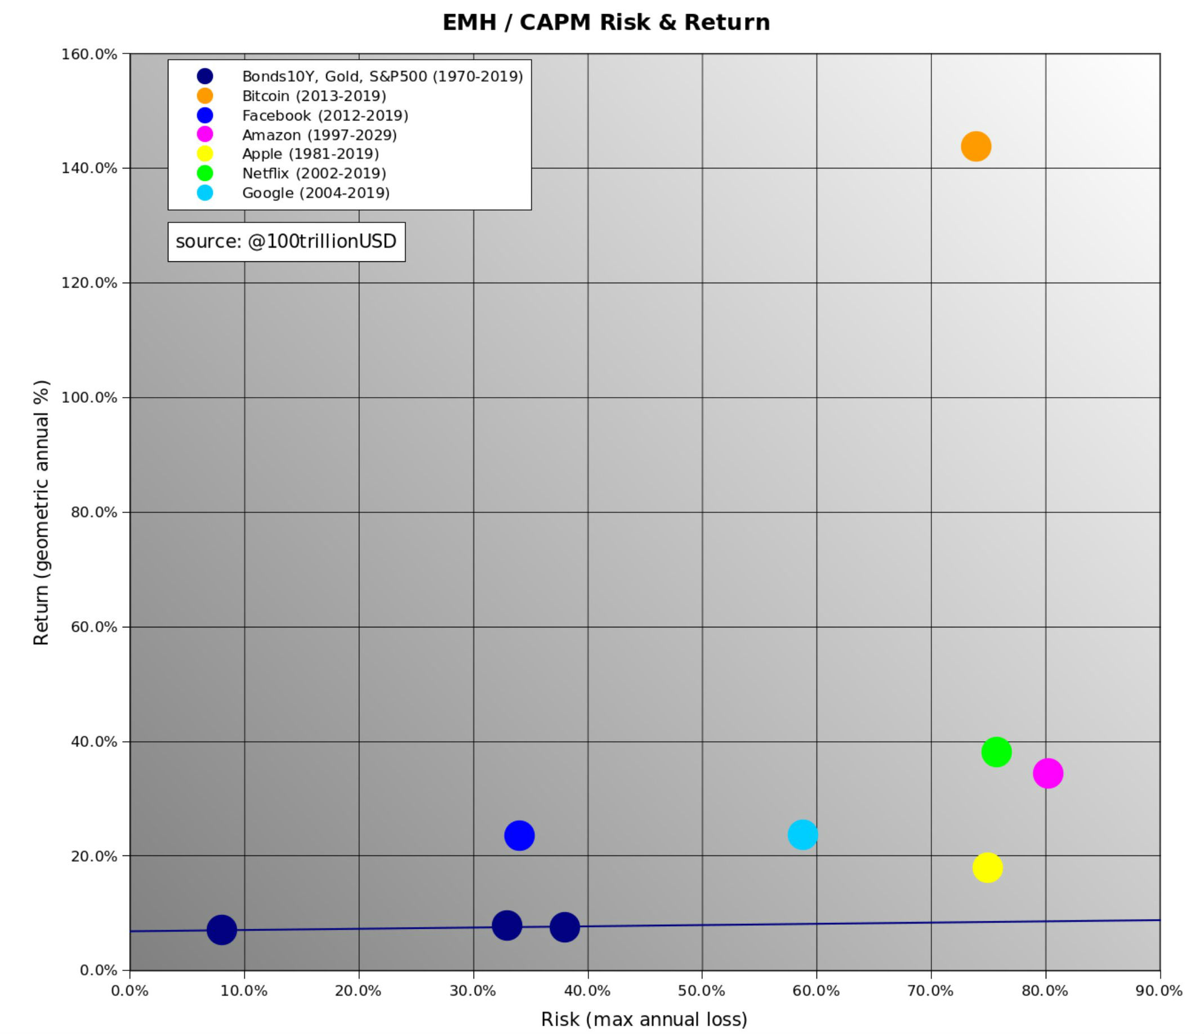Click the x-axis label 'Risk (max annual loss)'
The image size is (1204, 1034).
(644, 1019)
